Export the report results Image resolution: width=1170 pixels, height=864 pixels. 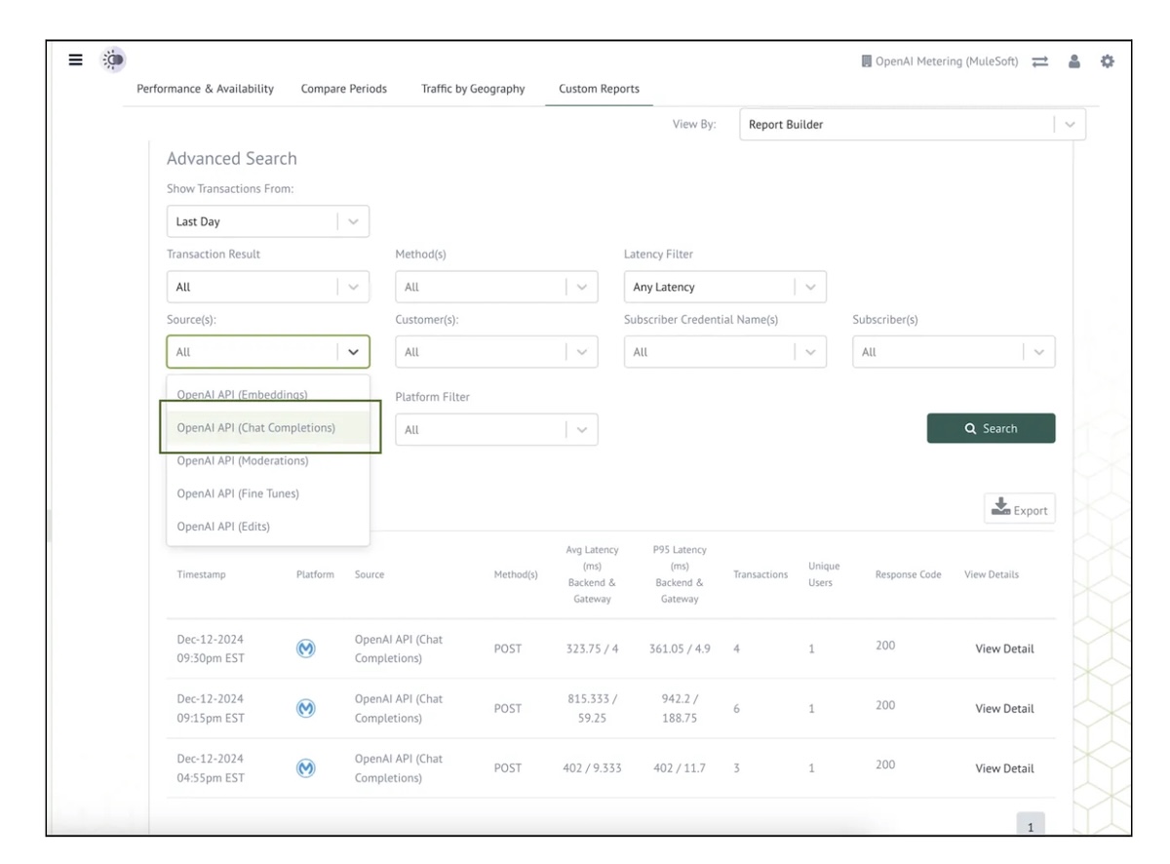[x=1020, y=508]
